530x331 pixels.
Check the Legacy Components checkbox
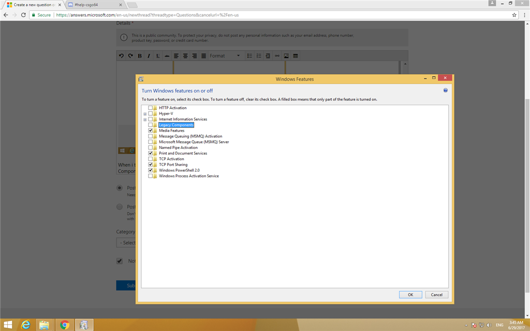tap(151, 125)
